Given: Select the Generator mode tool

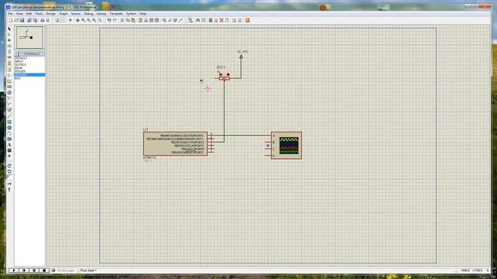Looking at the screenshot, I should pos(9,92).
